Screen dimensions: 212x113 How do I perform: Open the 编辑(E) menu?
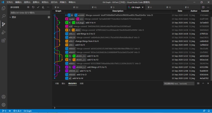[18, 2]
